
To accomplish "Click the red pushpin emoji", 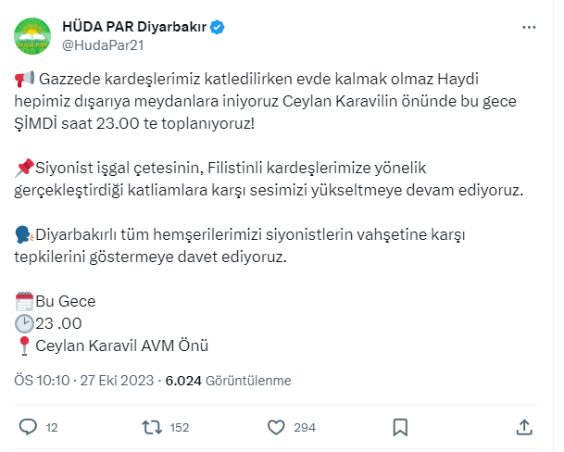I will pos(26,168).
